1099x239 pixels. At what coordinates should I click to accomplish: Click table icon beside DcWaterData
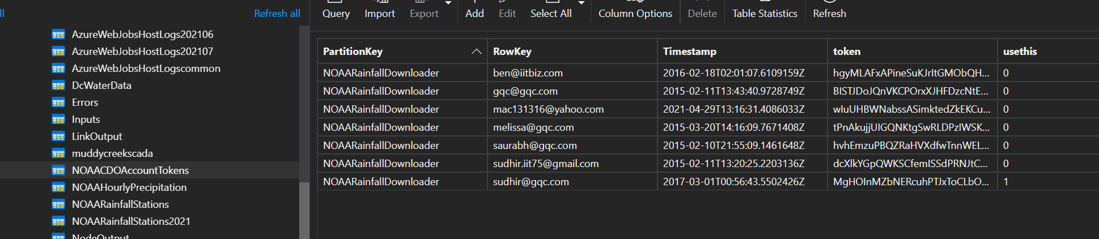(x=58, y=86)
